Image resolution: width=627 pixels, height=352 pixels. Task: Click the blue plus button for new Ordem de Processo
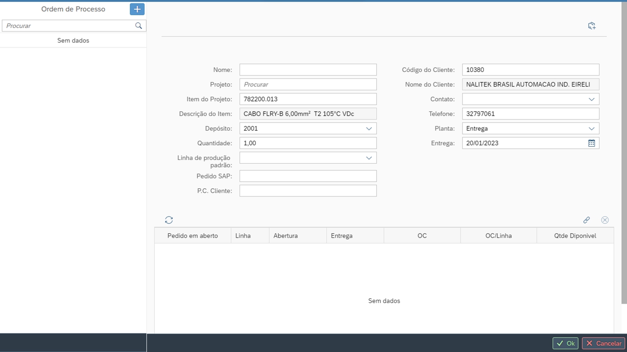[137, 9]
